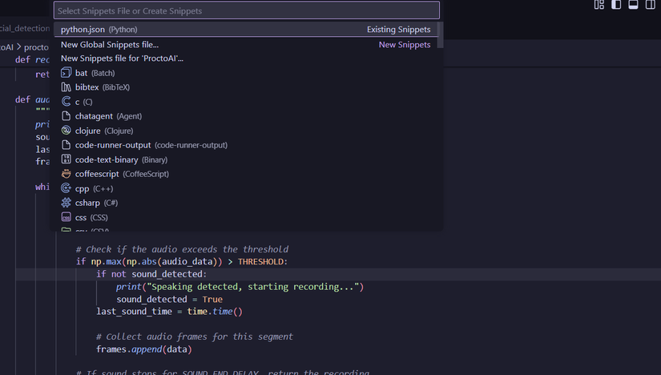Pick the csharp (C#) entry
The height and width of the screenshot is (375, 661).
tap(247, 203)
